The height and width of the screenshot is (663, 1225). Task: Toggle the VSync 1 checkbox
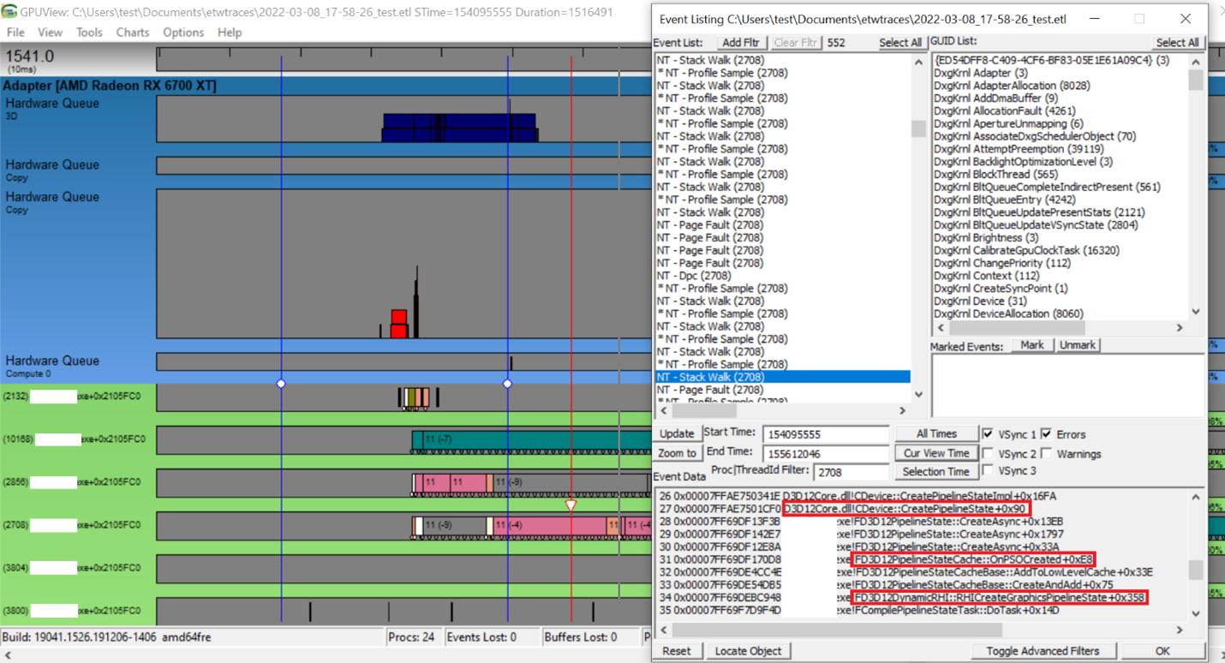(989, 434)
